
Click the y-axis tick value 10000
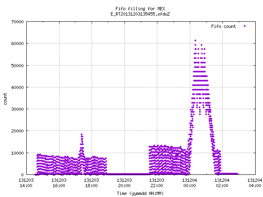click(17, 153)
